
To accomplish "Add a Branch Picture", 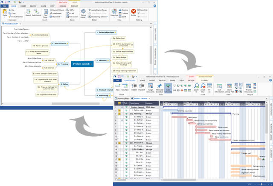I will 57,10.
